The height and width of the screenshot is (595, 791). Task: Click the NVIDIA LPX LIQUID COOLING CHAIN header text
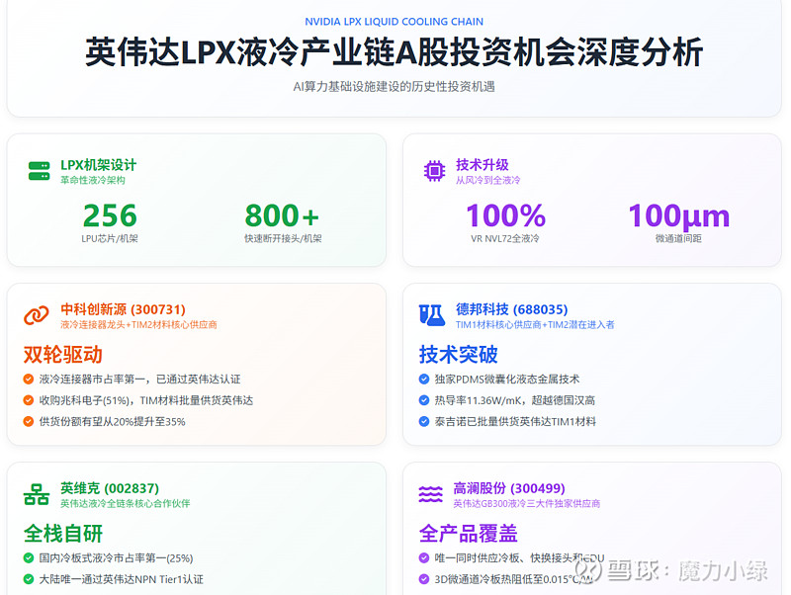[394, 22]
